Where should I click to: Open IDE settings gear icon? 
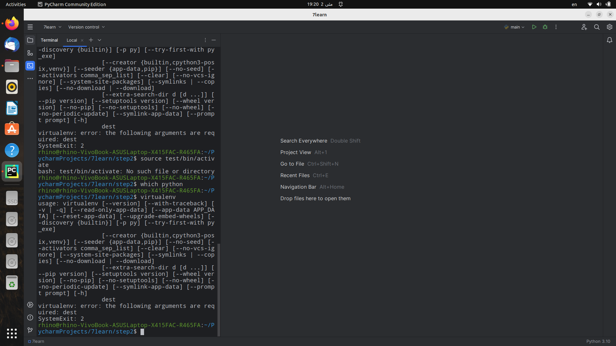point(610,27)
